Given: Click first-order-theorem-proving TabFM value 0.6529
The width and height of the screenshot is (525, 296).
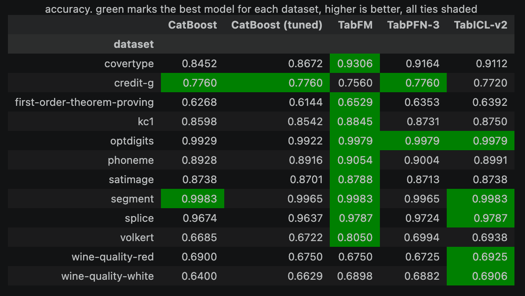Looking at the screenshot, I should [x=355, y=102].
